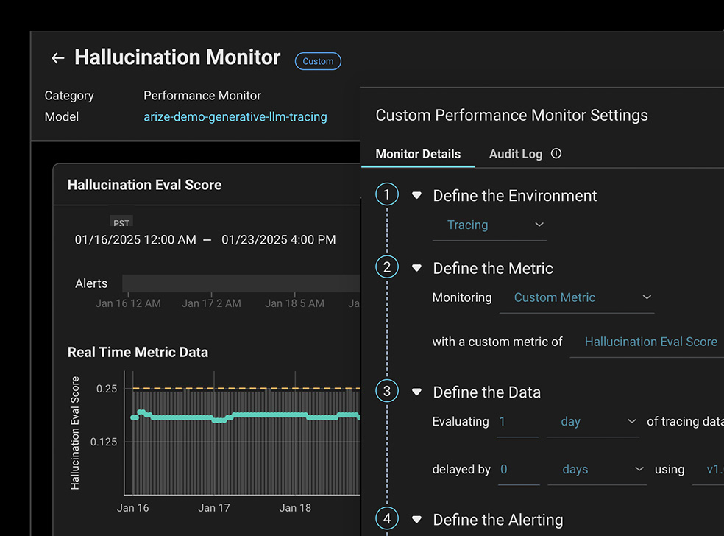724x536 pixels.
Task: Open the arize-demo-generative-llm-tracing model link
Action: point(235,116)
